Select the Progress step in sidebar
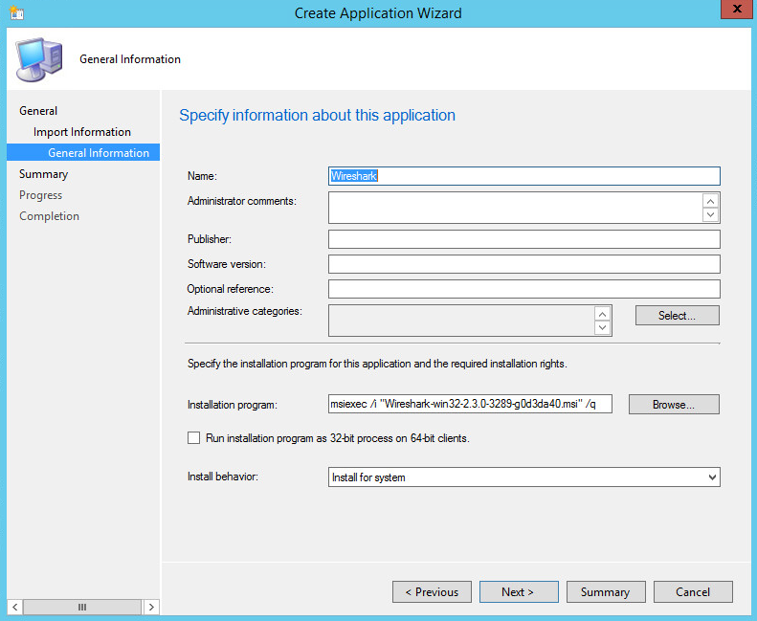 tap(40, 195)
